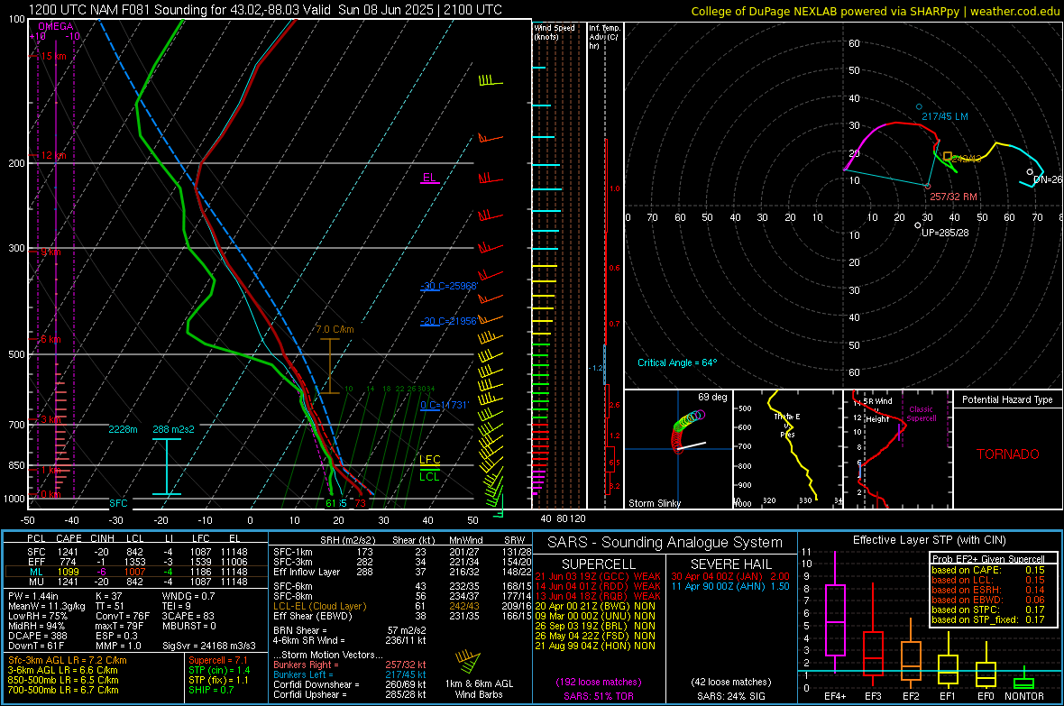Image resolution: width=1064 pixels, height=706 pixels.
Task: Click the Inf. Temp. Adv. panel header
Action: 605,37
